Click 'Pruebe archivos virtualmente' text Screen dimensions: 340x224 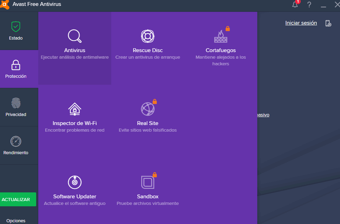[x=148, y=204]
